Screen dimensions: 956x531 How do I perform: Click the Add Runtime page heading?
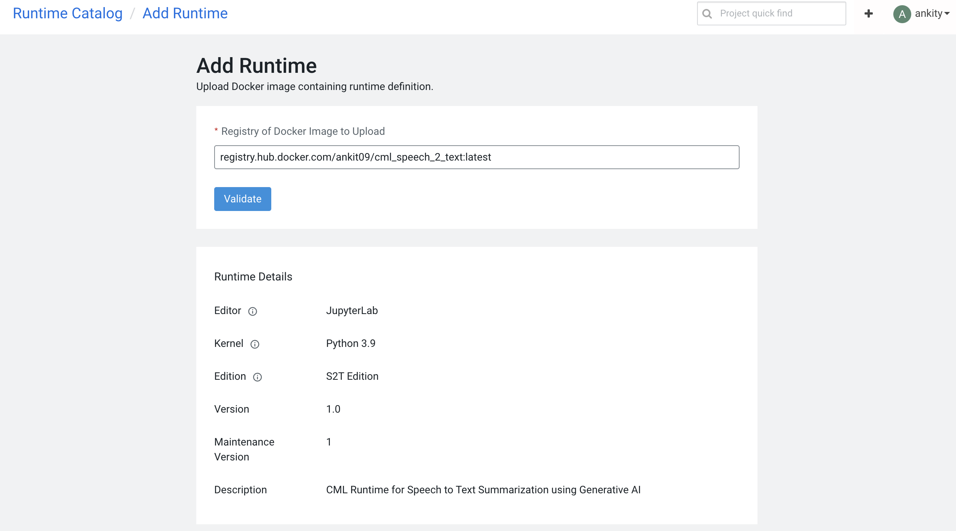(x=257, y=66)
